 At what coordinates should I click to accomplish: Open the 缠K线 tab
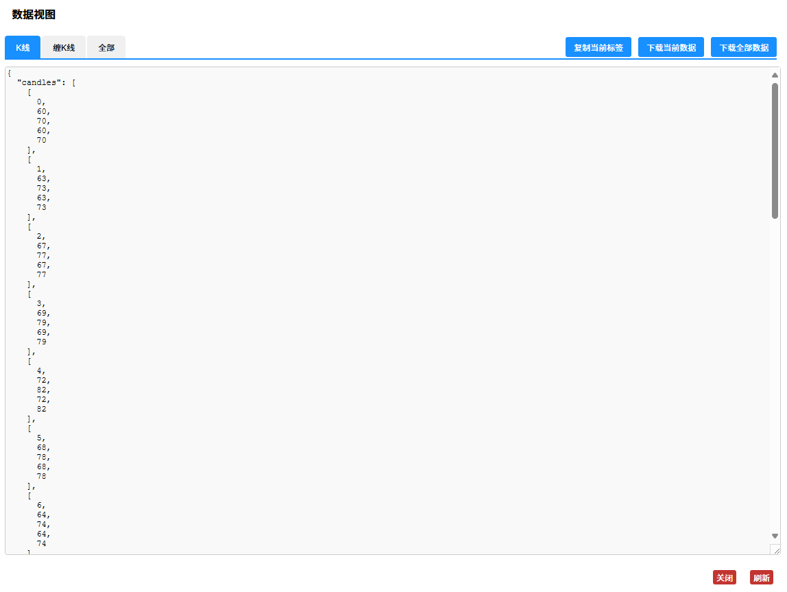[64, 47]
